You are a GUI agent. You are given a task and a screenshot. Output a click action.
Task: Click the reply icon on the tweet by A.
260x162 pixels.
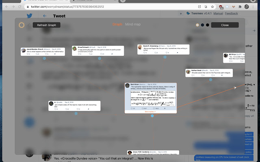(x=56, y=109)
